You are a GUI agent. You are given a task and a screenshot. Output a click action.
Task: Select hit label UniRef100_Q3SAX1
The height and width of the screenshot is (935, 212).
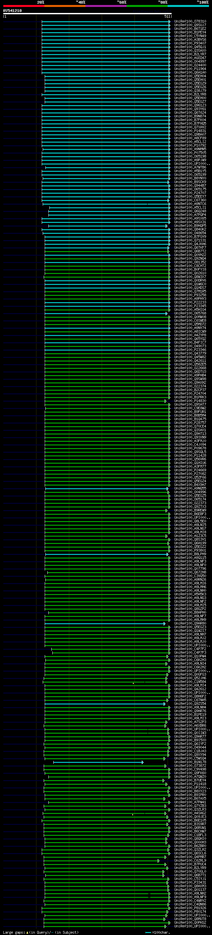click(x=190, y=430)
